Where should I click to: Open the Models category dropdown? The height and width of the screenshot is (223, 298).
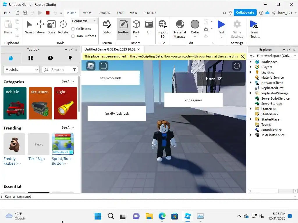tap(21, 70)
